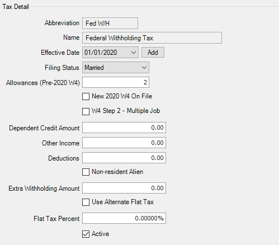Click the Dependent Credit Amount field
Screen dimensions: 279x245
click(124, 128)
